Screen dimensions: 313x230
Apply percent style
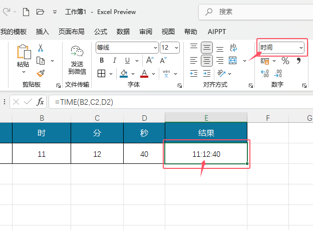285,61
